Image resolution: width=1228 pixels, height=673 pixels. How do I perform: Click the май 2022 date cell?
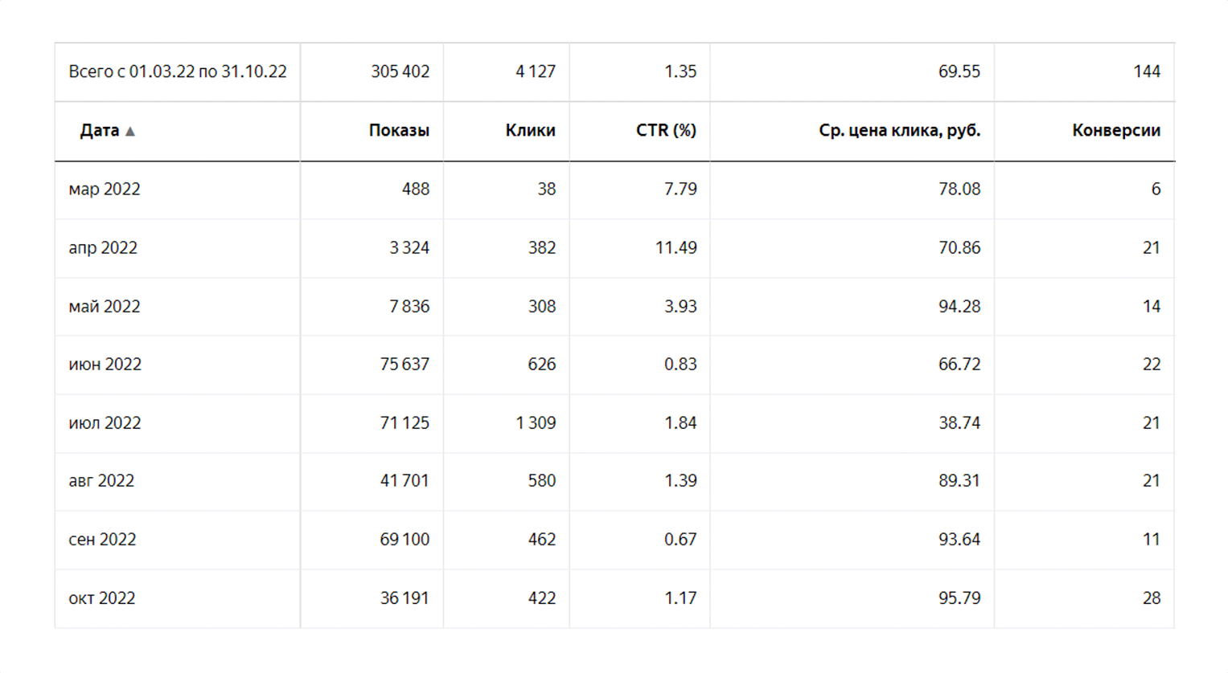[105, 306]
